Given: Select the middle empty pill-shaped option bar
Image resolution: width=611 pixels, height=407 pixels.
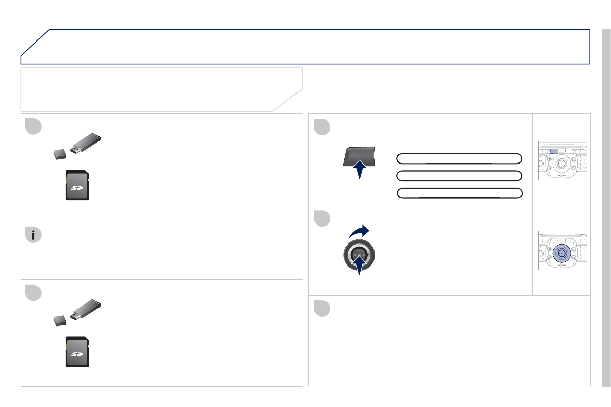Looking at the screenshot, I should coord(459,176).
